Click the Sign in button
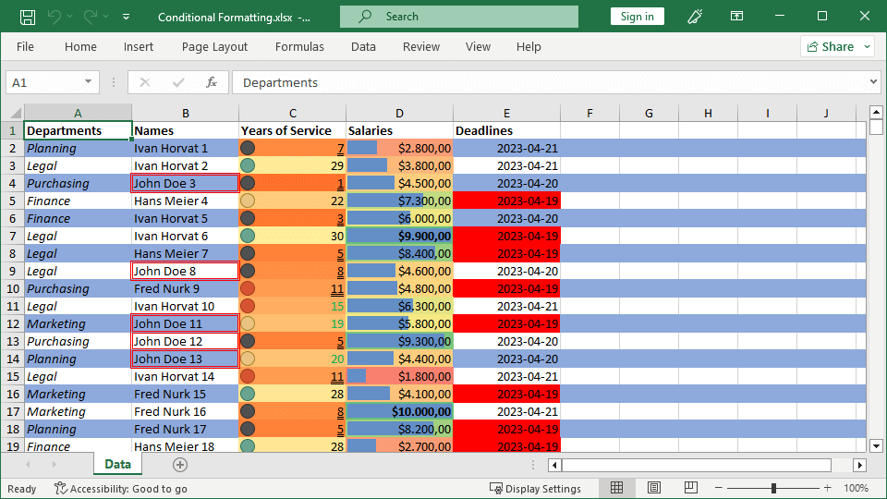887x499 pixels. pyautogui.click(x=637, y=17)
